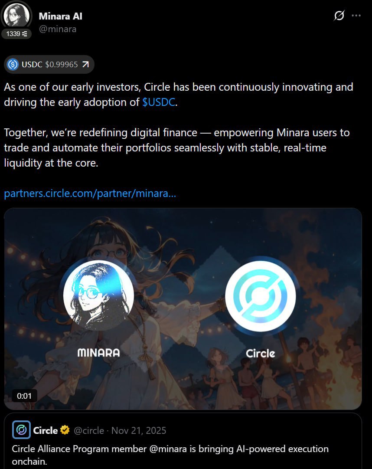Click the Minara logo in video
Viewport: 372px width, 469px height.
(98, 295)
